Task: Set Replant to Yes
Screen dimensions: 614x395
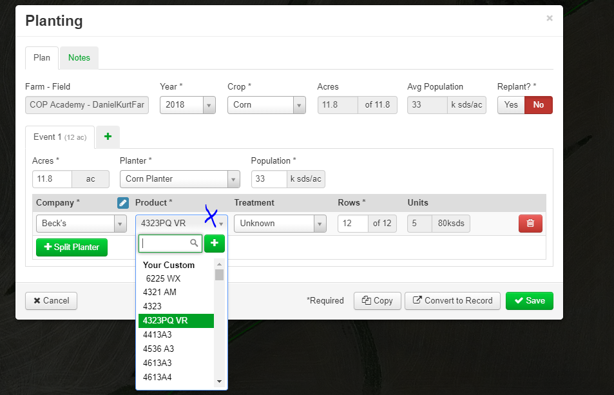Action: click(x=511, y=105)
